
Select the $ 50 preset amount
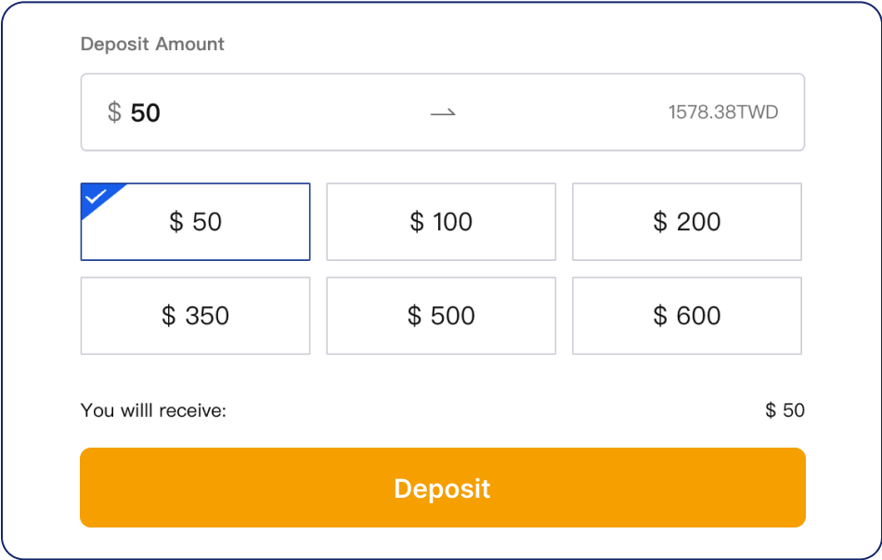click(196, 222)
